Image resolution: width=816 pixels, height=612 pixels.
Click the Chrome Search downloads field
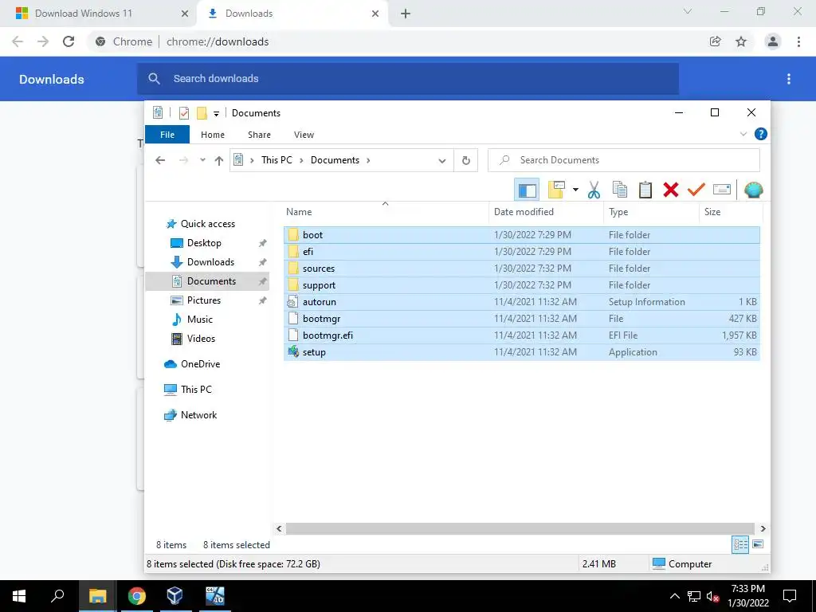pyautogui.click(x=408, y=79)
